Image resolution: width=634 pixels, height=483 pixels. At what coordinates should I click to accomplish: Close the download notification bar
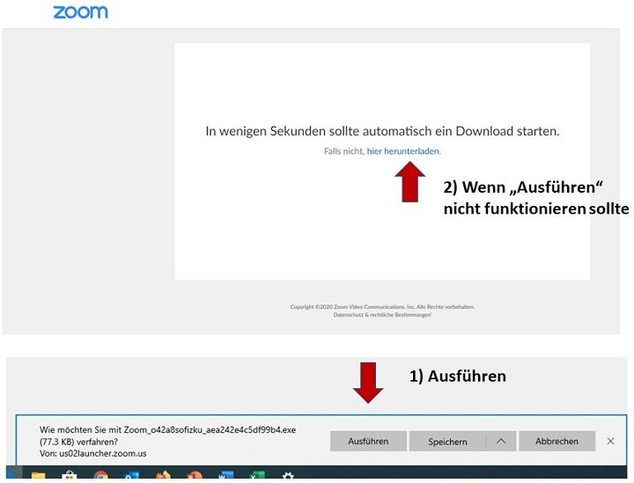(x=610, y=442)
